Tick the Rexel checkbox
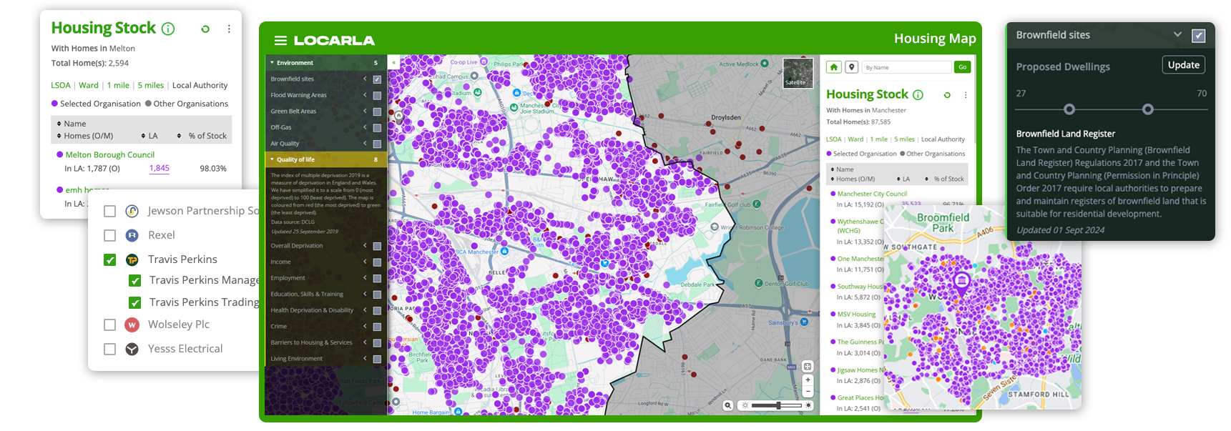1231x431 pixels. (x=109, y=235)
